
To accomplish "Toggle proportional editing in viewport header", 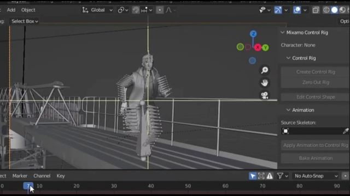I will tap(160, 10).
